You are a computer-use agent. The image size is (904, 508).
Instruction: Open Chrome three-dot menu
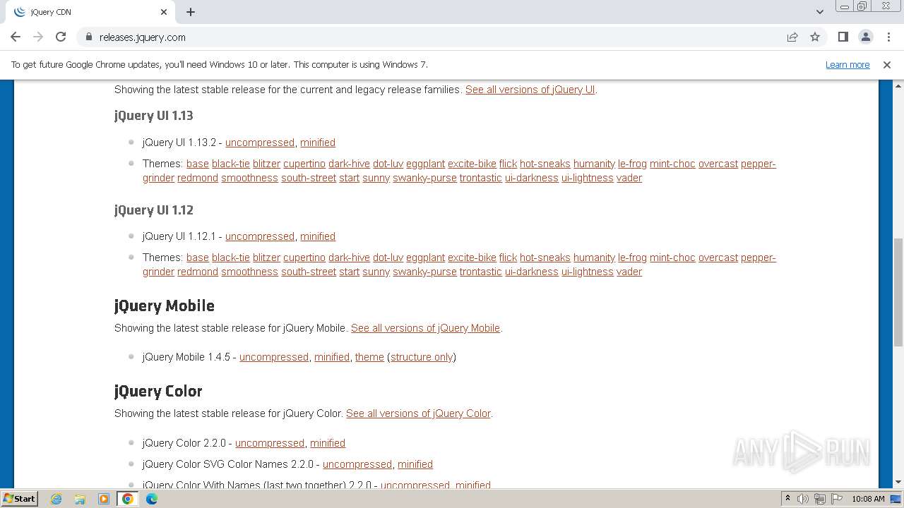(x=888, y=37)
